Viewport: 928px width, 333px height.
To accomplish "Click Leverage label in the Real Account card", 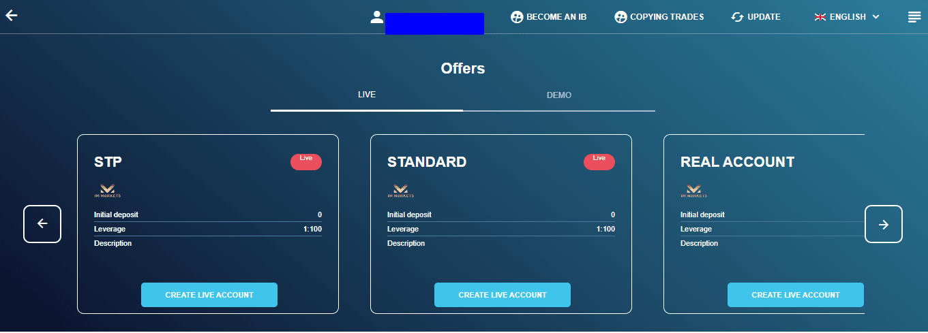I will pos(696,229).
